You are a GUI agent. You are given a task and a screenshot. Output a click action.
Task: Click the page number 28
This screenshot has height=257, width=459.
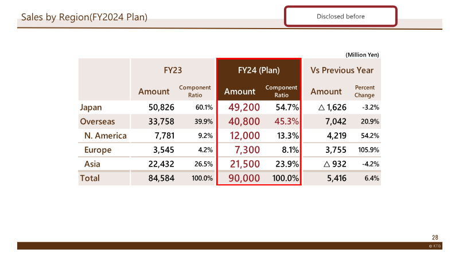click(x=435, y=238)
